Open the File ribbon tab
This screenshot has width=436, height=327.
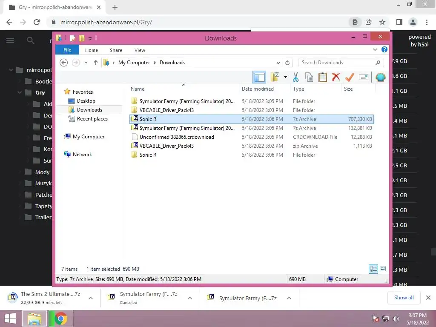tap(67, 50)
